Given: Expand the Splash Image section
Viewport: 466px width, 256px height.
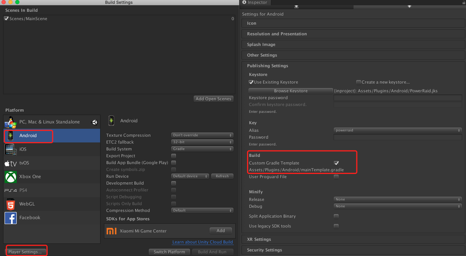Looking at the screenshot, I should (353, 44).
